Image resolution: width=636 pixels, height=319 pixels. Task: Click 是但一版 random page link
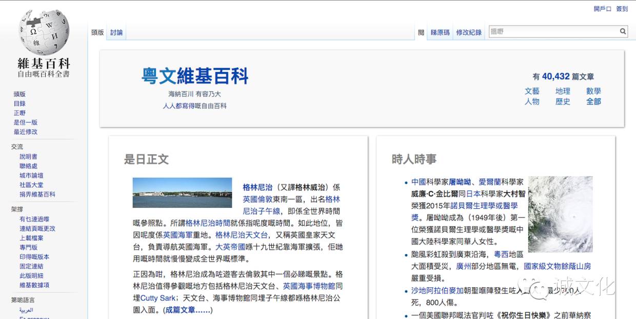tap(26, 122)
